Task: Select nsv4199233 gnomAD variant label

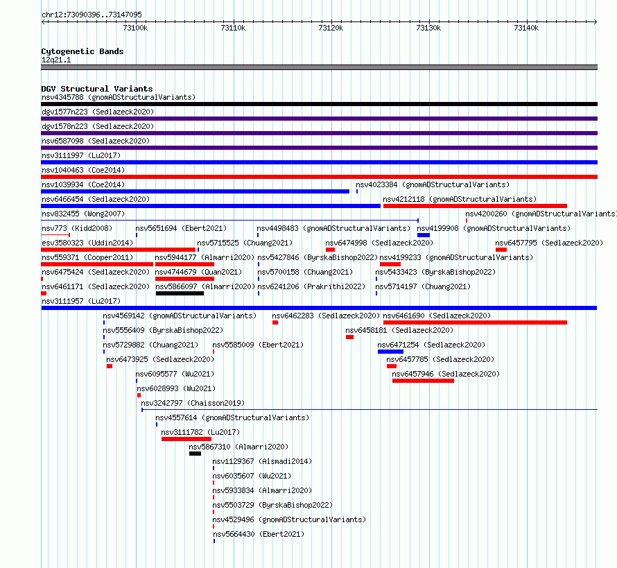Action: (456, 257)
